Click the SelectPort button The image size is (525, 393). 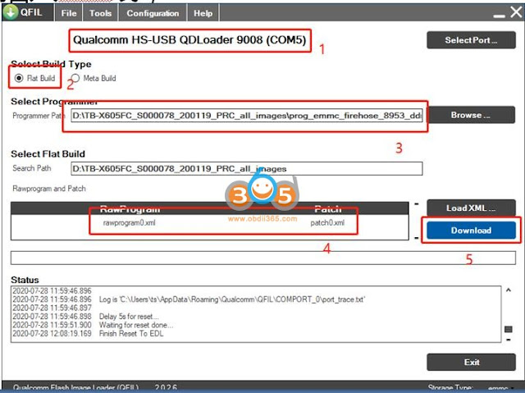(471, 40)
